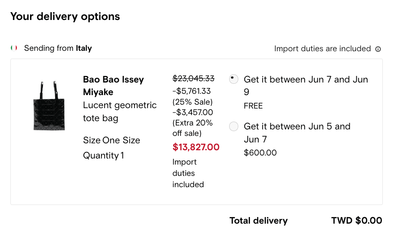Viewport: 398px width, 241px height.
Task: Click the FREE delivery cost label
Action: 253,106
